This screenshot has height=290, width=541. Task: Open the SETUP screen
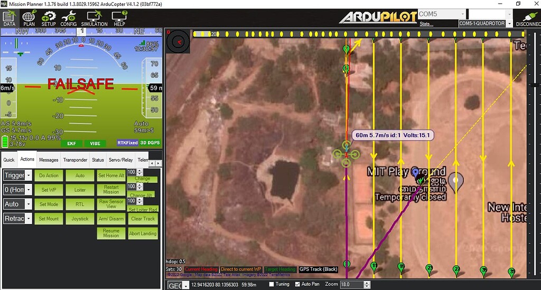click(x=49, y=18)
